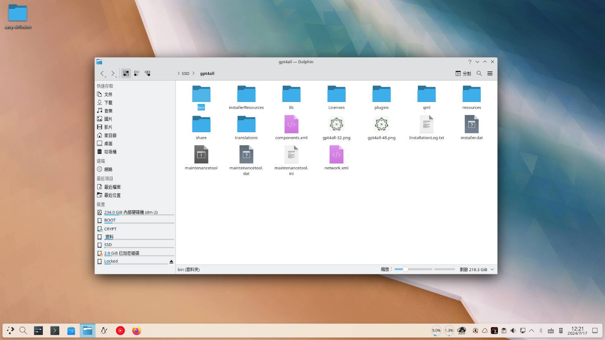Select the bin folder
The height and width of the screenshot is (340, 605).
(201, 97)
